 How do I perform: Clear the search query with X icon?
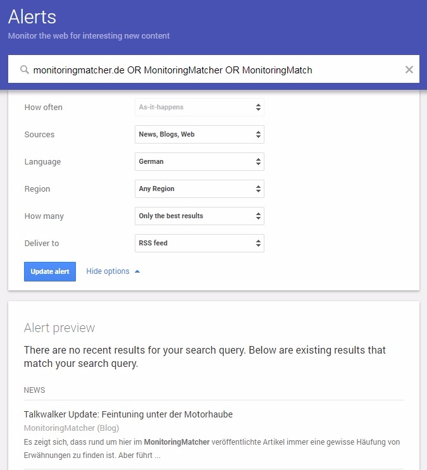coord(409,70)
